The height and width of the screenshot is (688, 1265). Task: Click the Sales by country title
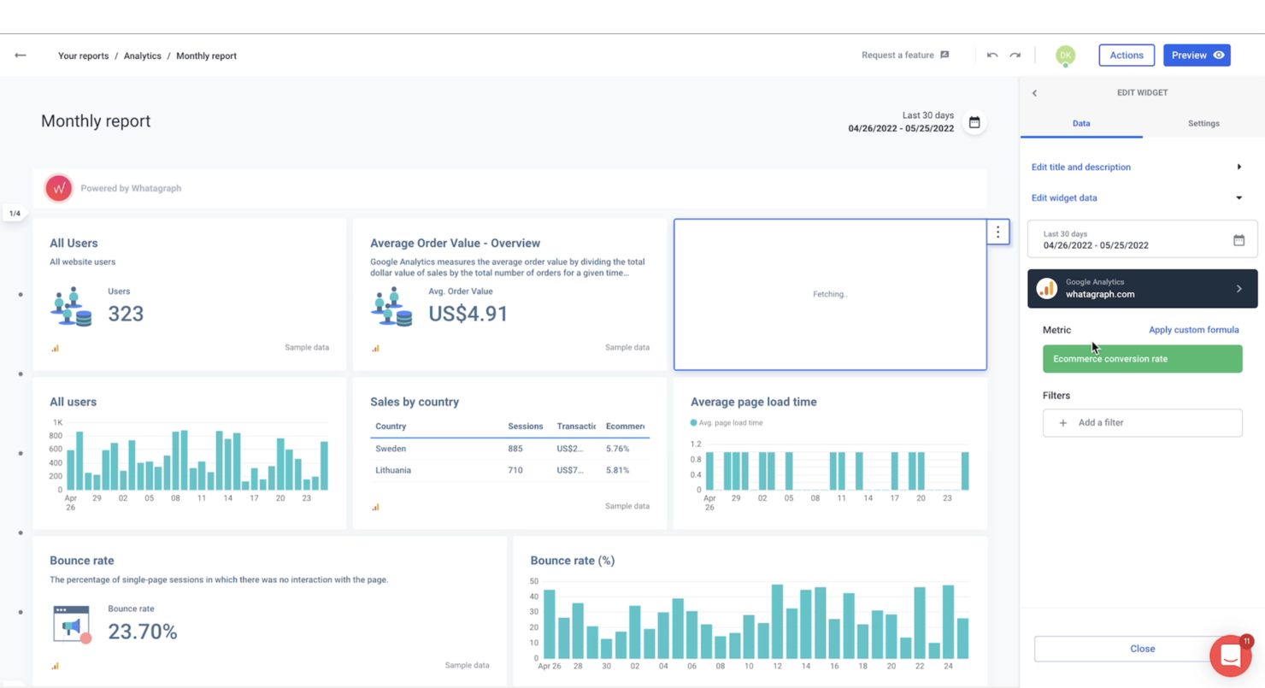415,402
